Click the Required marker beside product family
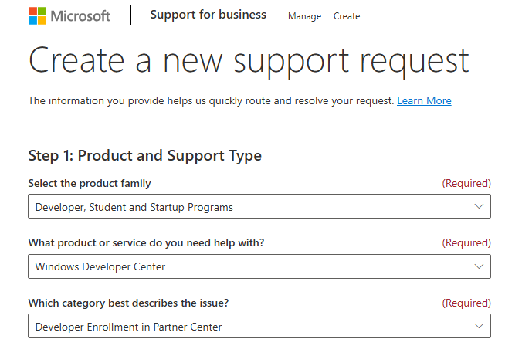The image size is (505, 356). [466, 183]
